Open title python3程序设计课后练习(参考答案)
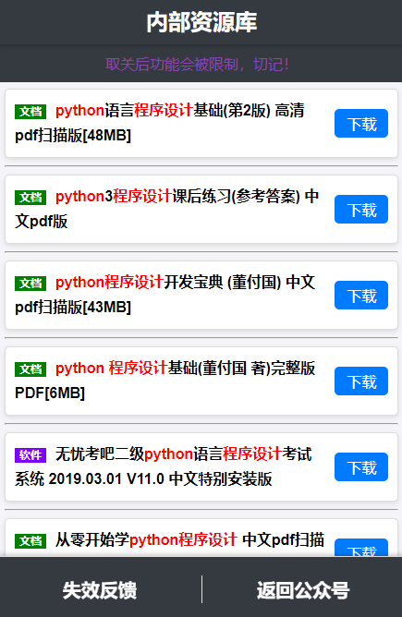The width and height of the screenshot is (402, 617). (177, 197)
